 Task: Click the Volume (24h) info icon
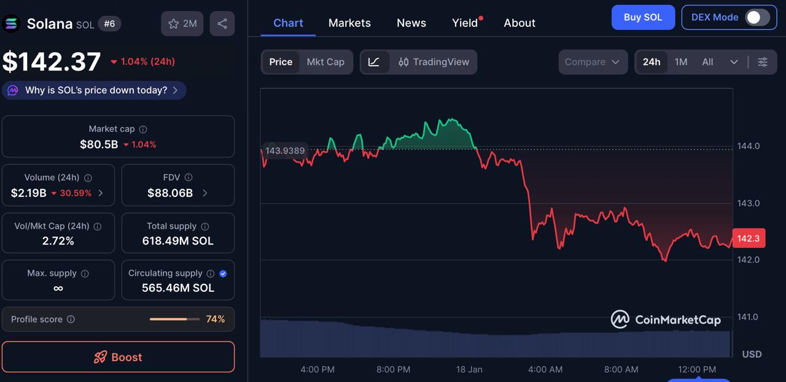coord(87,178)
